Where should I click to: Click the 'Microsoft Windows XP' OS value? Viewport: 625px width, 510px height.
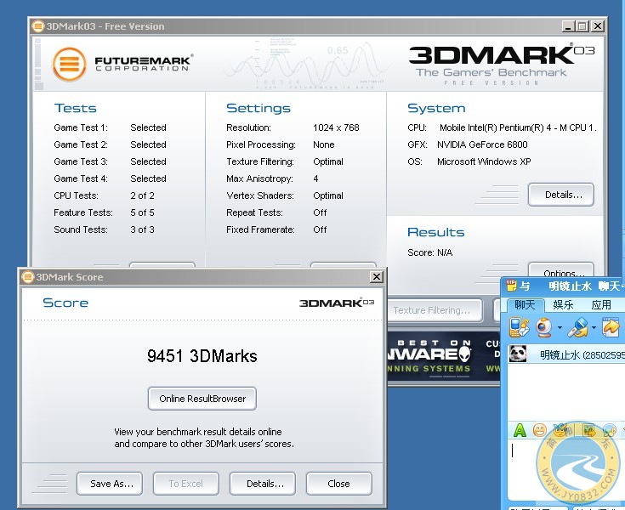click(484, 161)
